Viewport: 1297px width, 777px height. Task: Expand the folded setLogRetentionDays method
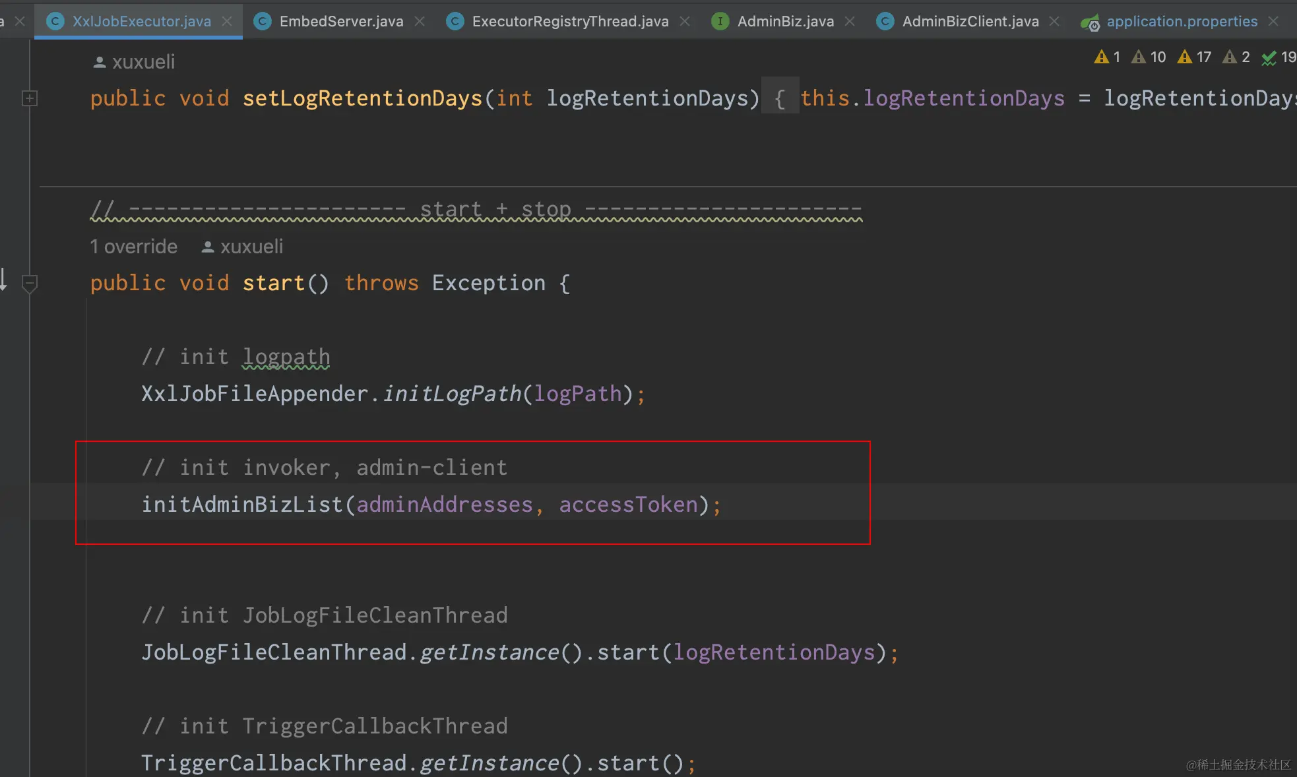coord(30,98)
